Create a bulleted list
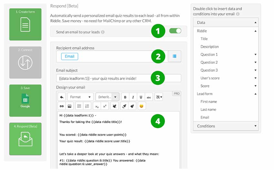The width and height of the screenshot is (274, 170). pyautogui.click(x=79, y=106)
